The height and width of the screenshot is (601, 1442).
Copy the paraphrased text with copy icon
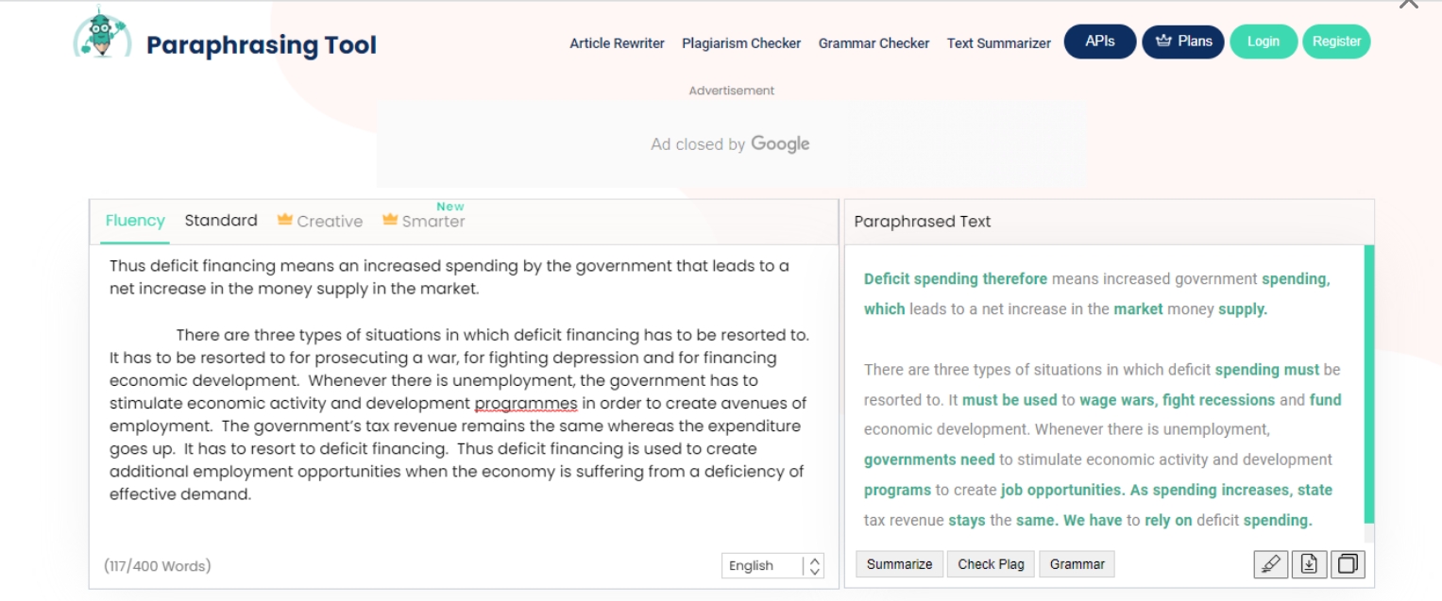point(1348,564)
